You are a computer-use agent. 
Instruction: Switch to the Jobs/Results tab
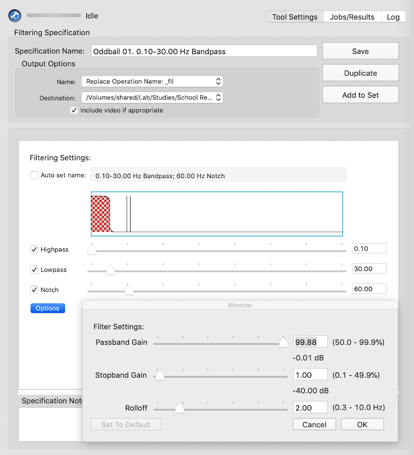tap(352, 17)
